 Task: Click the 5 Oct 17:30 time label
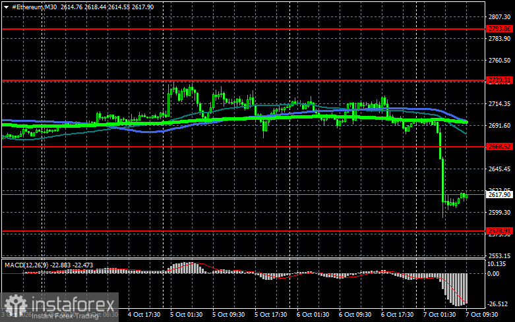[x=270, y=315]
